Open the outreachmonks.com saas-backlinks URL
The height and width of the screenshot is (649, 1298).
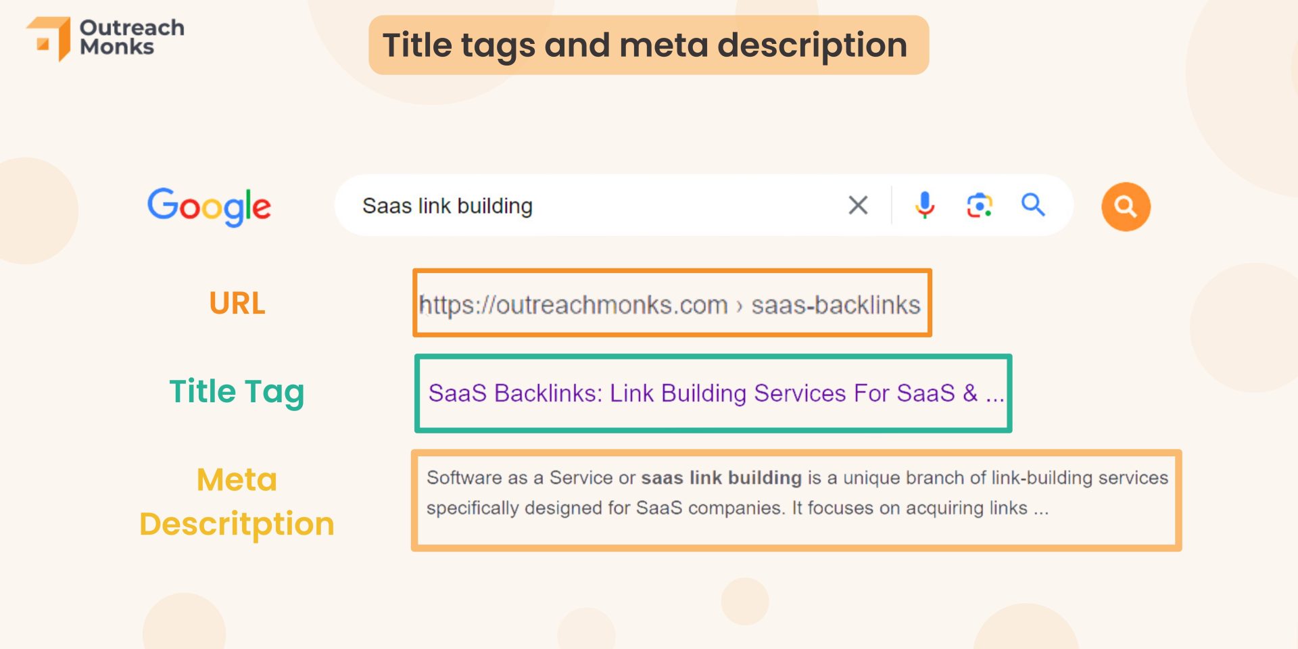click(x=670, y=305)
